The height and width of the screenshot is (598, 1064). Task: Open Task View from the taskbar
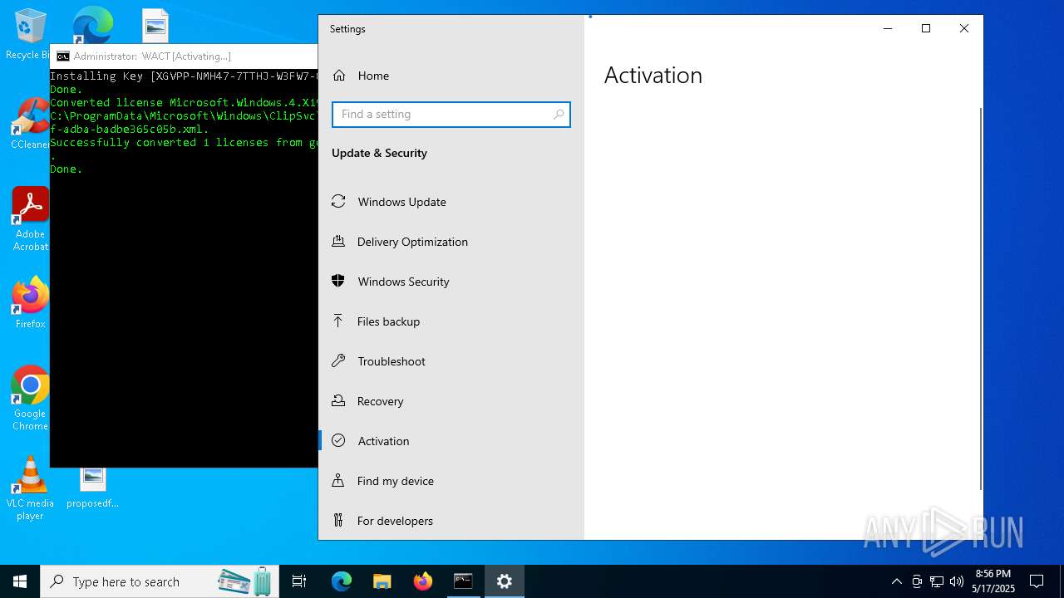(299, 581)
